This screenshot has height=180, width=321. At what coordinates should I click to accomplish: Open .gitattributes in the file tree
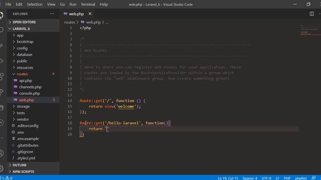[34, 145]
